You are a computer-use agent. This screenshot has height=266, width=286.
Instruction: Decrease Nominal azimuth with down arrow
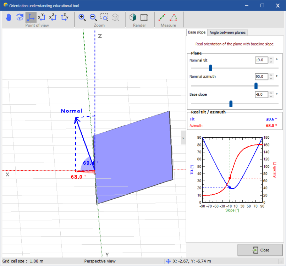coord(271,78)
